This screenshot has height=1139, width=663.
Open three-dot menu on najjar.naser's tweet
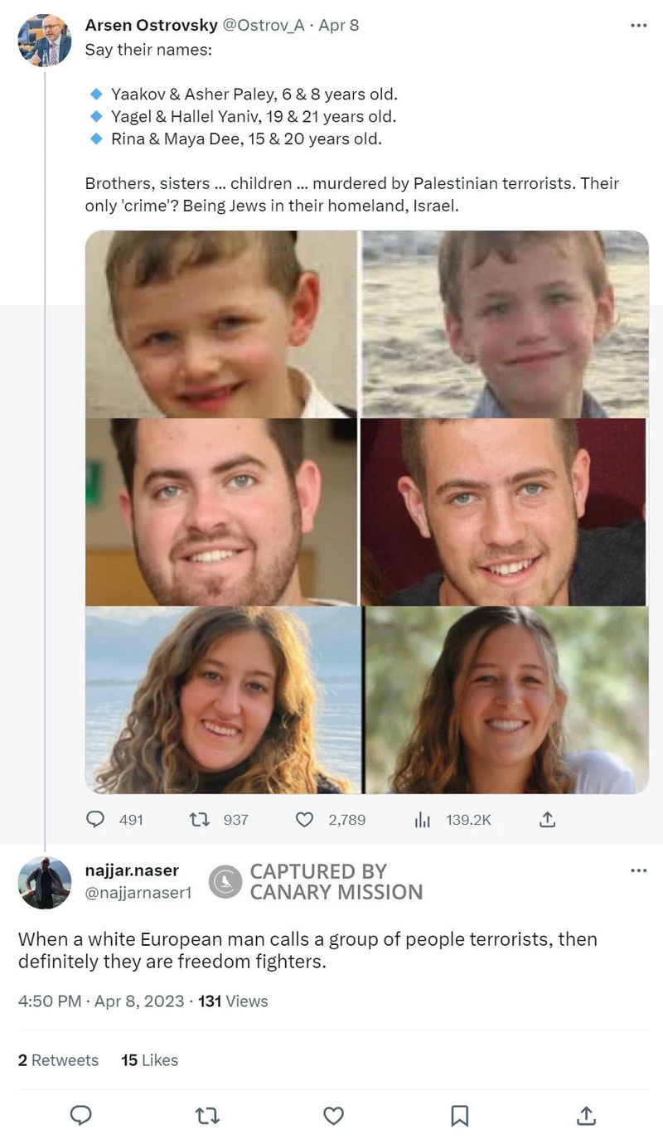coord(638,870)
